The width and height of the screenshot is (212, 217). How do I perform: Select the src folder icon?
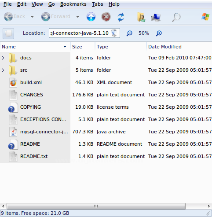point(13,70)
